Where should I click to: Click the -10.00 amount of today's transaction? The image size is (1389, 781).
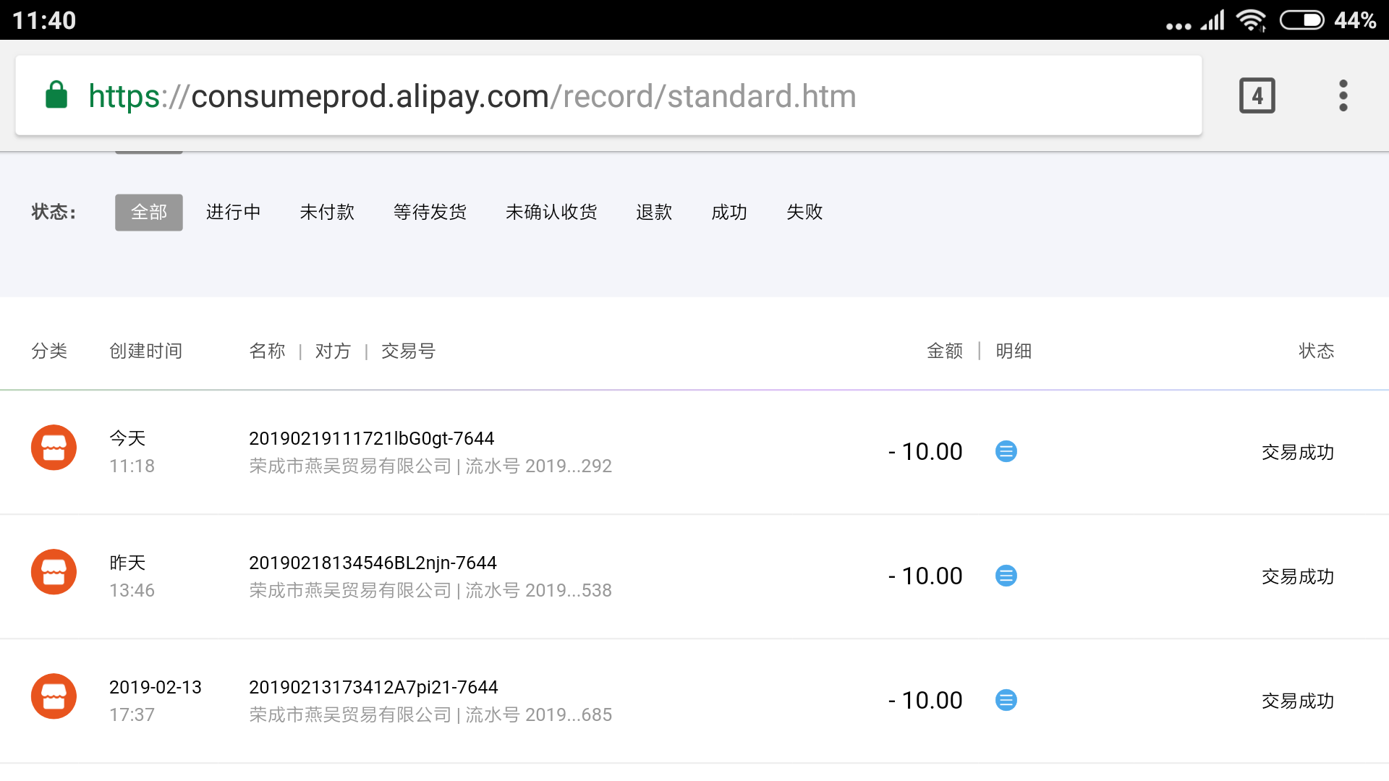coord(925,451)
